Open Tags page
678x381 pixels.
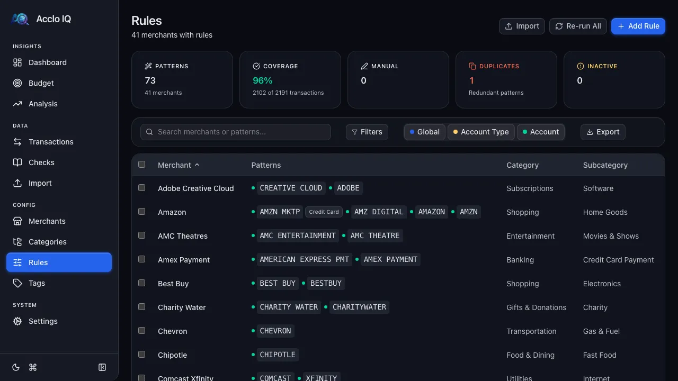[x=59, y=283]
